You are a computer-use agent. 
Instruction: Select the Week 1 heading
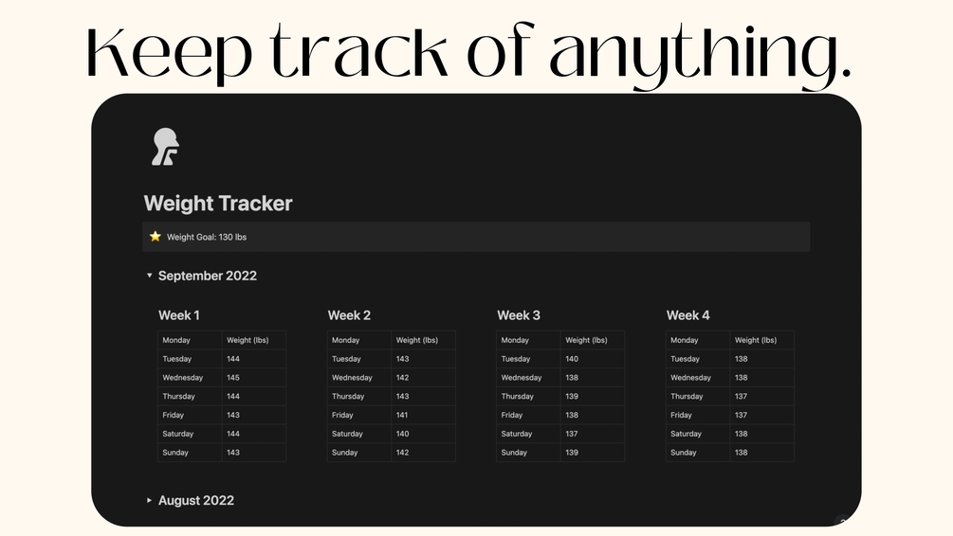tap(178, 315)
